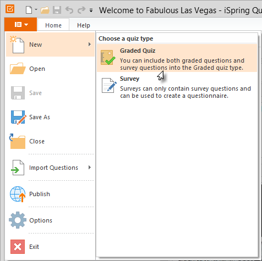Click the new document icon in quick access toolbar
This screenshot has height=261, width=262.
coord(29,10)
